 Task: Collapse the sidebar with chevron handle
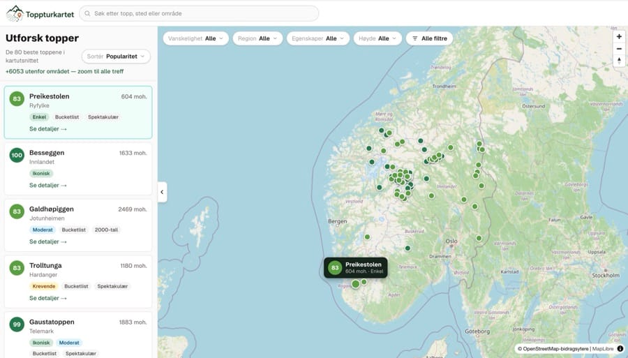pyautogui.click(x=162, y=192)
